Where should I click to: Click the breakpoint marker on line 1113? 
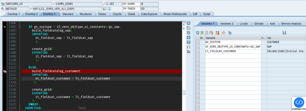(x=5, y=71)
